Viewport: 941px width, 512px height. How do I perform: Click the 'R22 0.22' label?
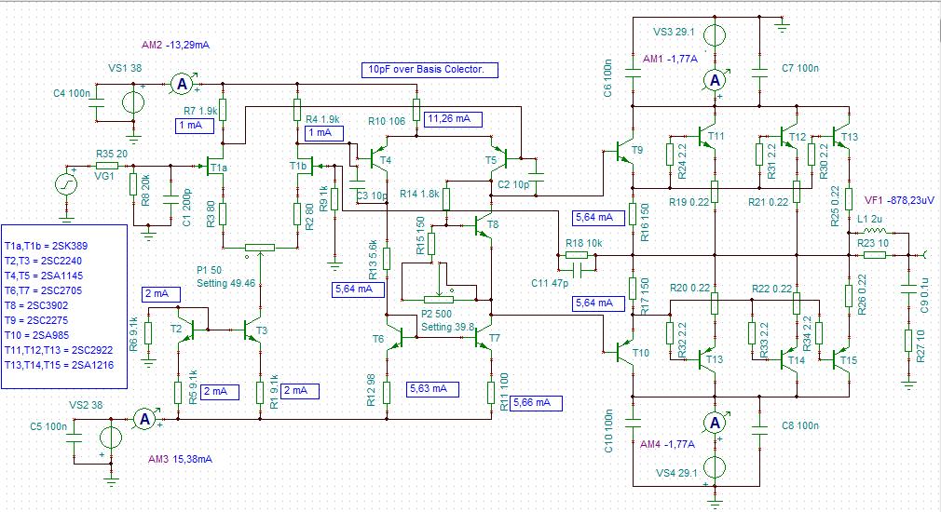[x=771, y=289]
